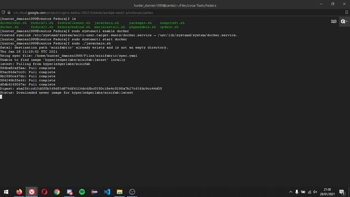
Task: Click the 'fatal: destination path' error line
Action: coord(84,48)
